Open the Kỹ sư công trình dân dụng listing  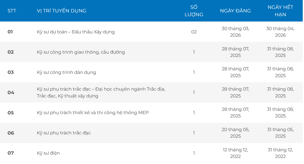click(66, 72)
